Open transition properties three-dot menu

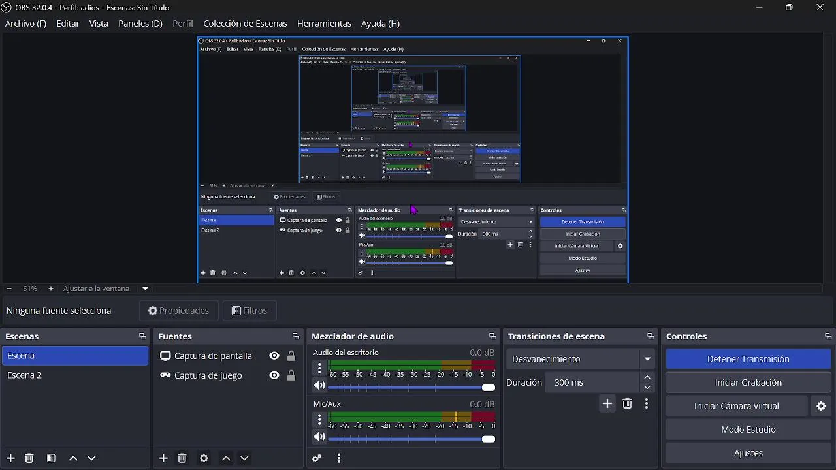[647, 404]
